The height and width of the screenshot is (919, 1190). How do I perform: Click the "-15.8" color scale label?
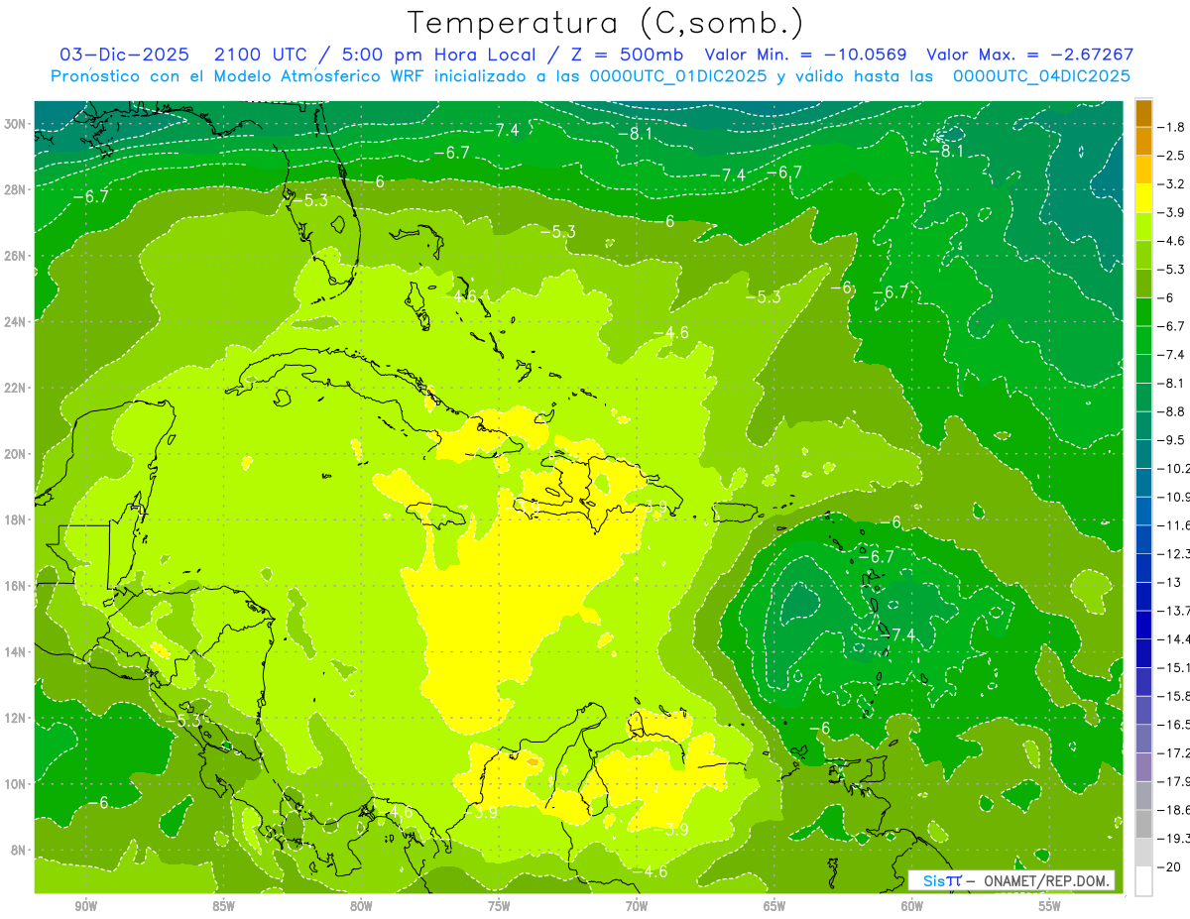pyautogui.click(x=1173, y=695)
